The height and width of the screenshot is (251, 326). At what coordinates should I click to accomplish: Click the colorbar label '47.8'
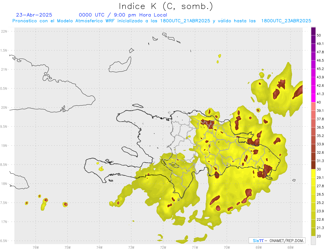320,52
